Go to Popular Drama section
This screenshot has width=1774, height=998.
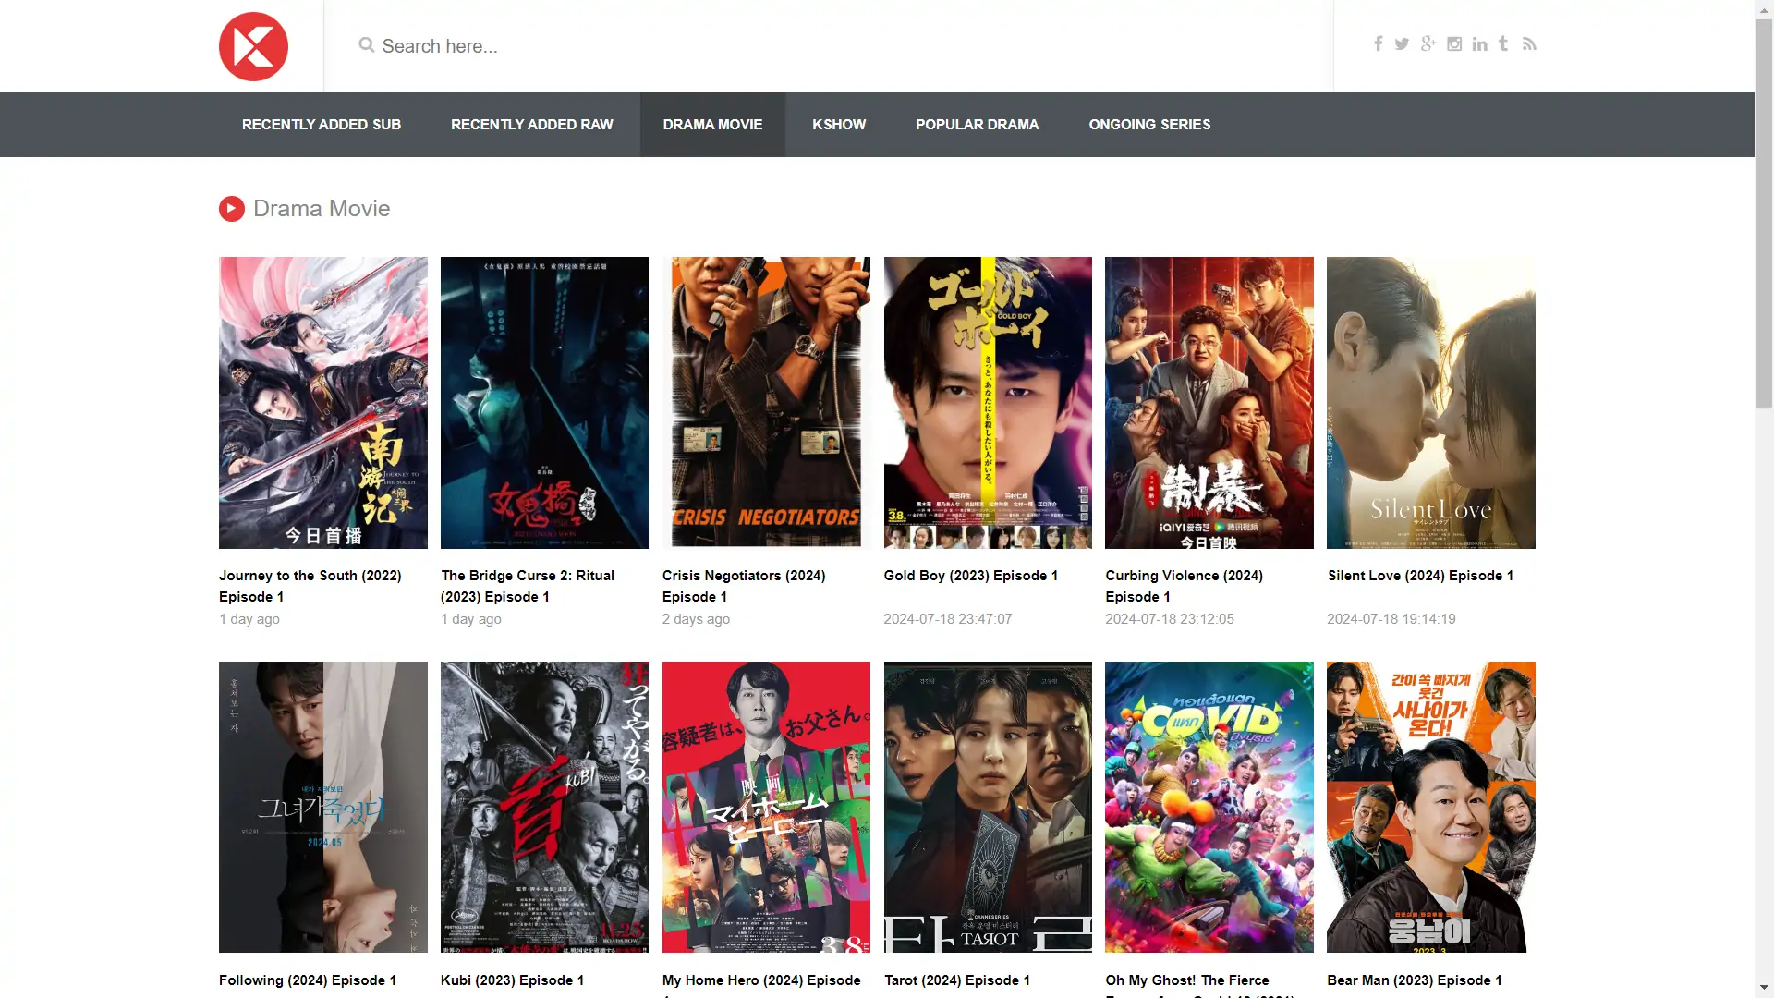(x=977, y=125)
